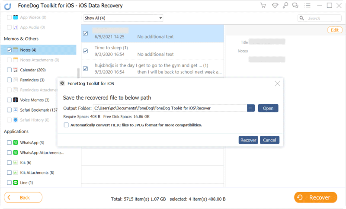Click the Kik icon
Viewport: 346px width, 209px height.
click(x=16, y=163)
